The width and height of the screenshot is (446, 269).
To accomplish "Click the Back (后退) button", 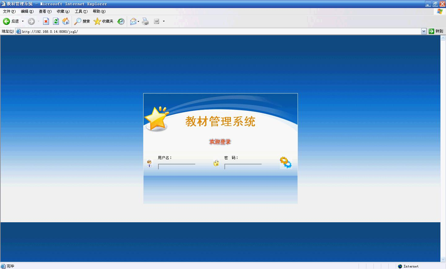I will (x=11, y=21).
